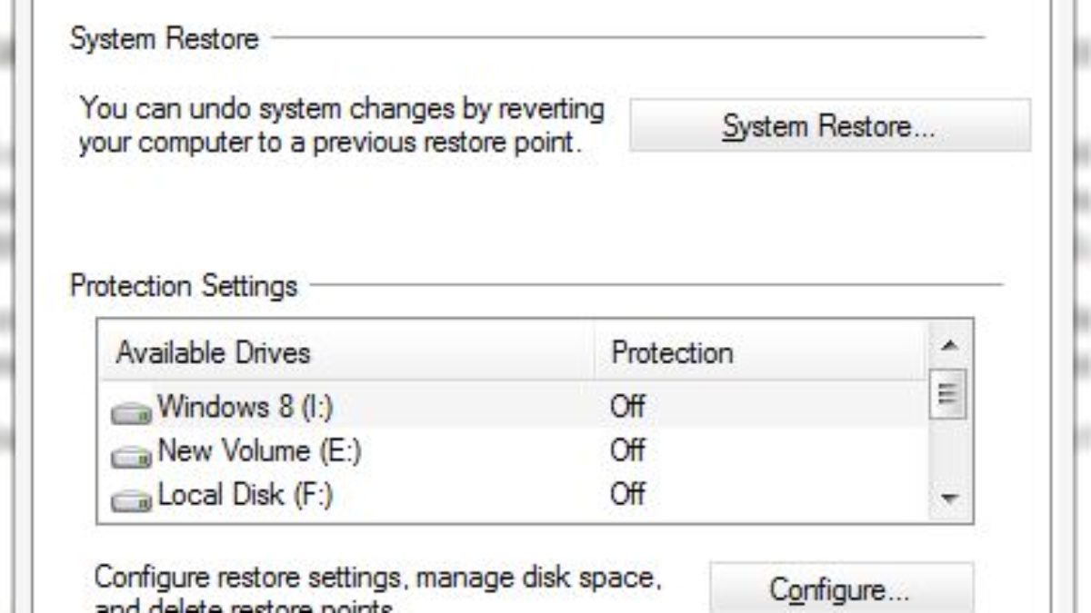The image size is (1091, 613).
Task: Click the Off status for Windows 8 (I:)
Action: (x=627, y=407)
